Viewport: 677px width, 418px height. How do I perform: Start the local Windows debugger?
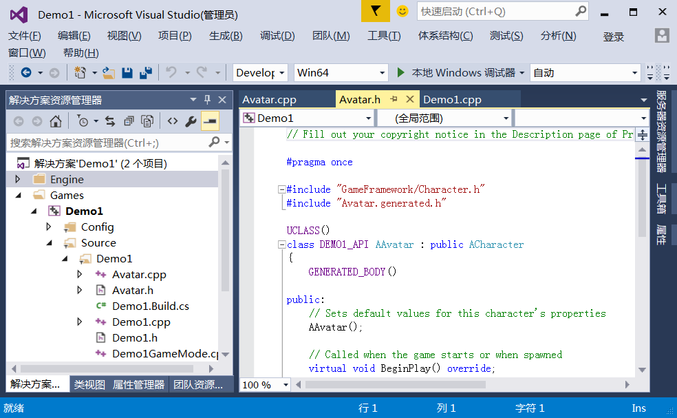point(400,72)
